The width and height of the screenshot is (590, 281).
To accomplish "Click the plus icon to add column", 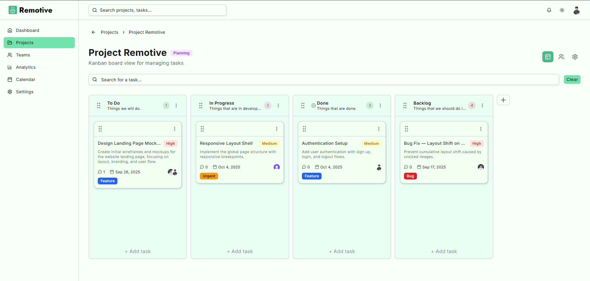I will click(x=503, y=100).
